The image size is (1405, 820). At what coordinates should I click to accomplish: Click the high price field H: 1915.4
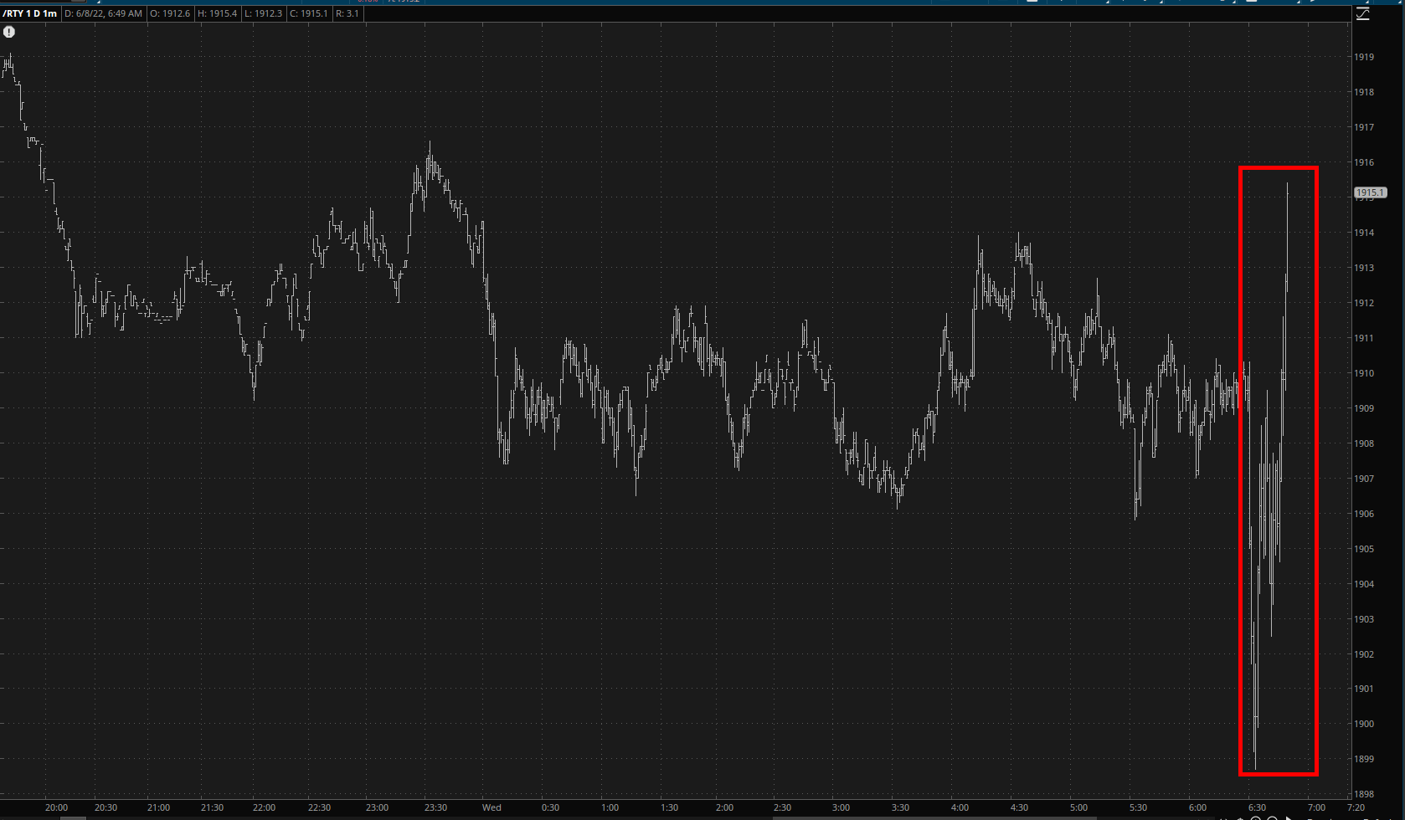[x=217, y=13]
